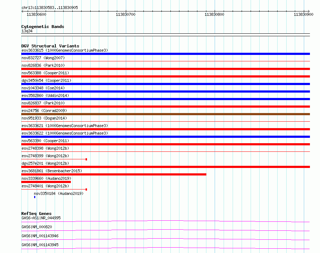Select the short red line under esv2748399
Image resolution: width=320 pixels, height=253 pixels.
pyautogui.click(x=54, y=159)
